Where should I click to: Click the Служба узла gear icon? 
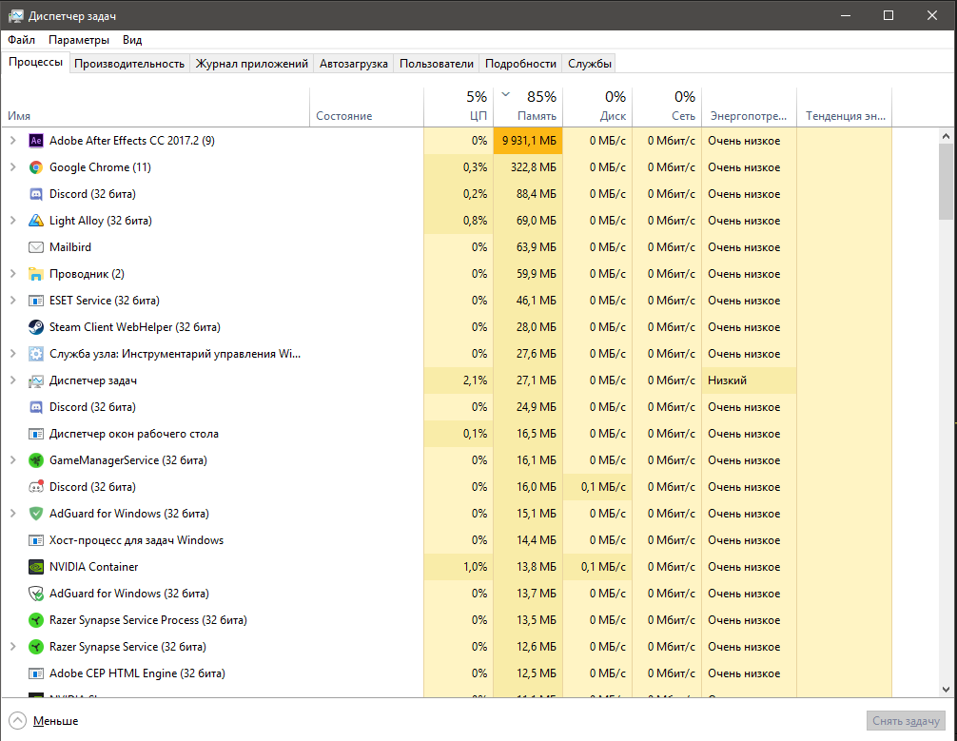[36, 354]
